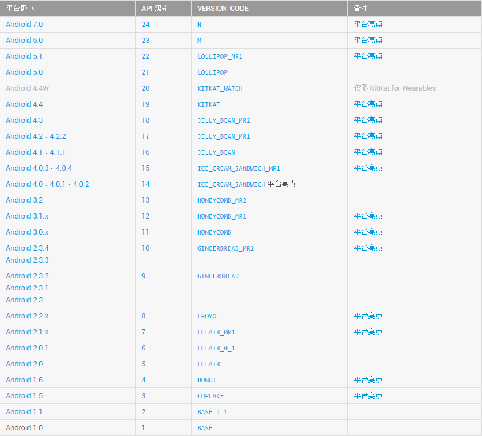Open the LOLLIPOP_MR1 version code link

pos(220,56)
